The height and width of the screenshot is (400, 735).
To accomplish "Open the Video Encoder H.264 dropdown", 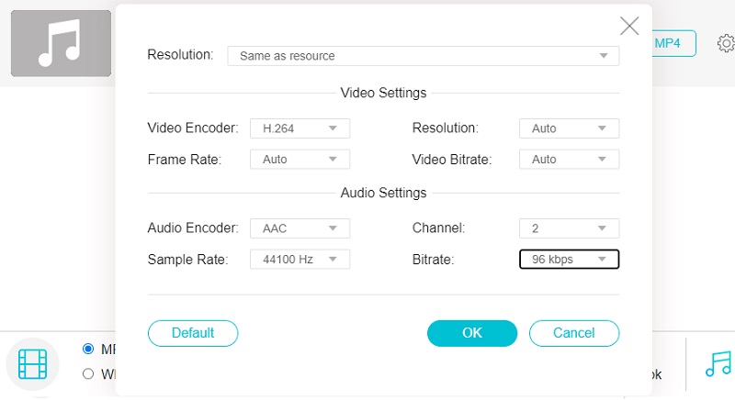I will click(300, 128).
